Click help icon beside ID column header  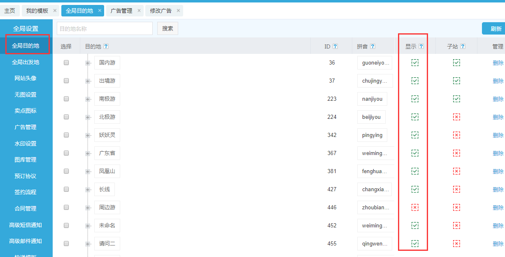click(x=335, y=46)
